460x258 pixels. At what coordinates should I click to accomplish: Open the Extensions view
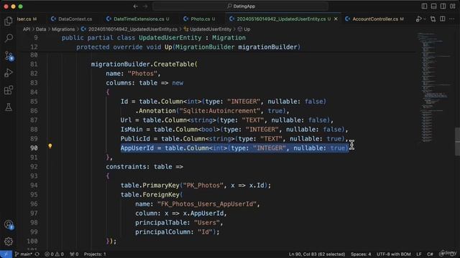[9, 90]
